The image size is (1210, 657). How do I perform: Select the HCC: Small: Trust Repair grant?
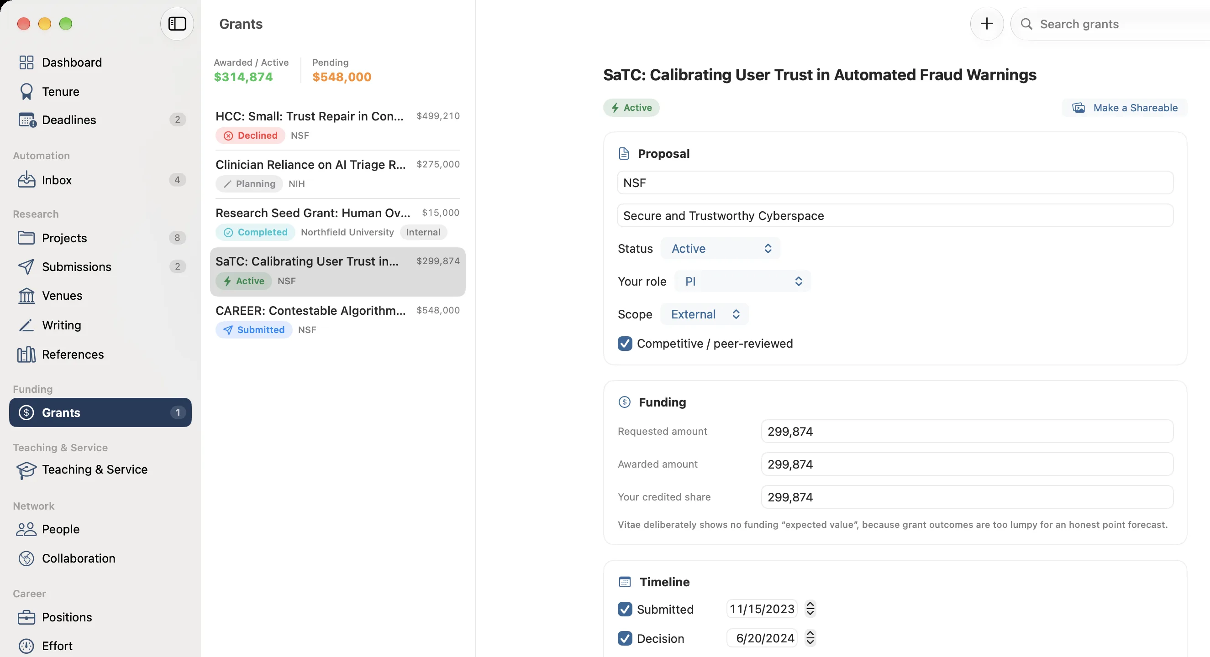(338, 125)
